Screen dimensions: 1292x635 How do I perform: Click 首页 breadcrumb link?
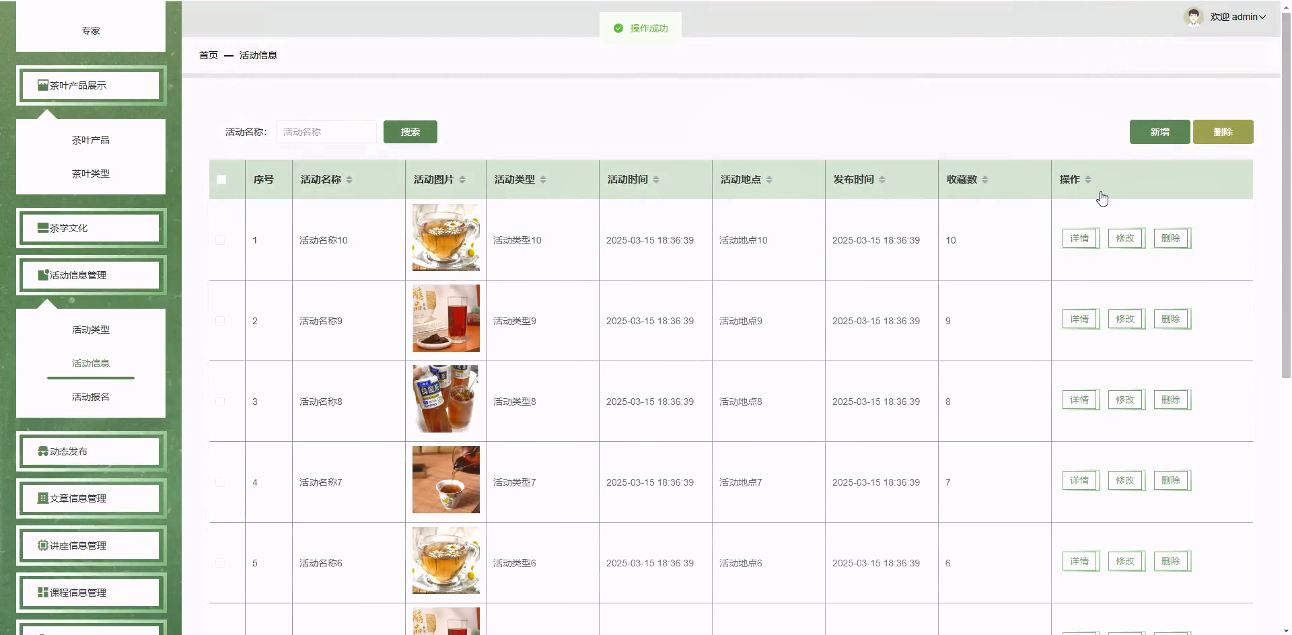point(209,55)
